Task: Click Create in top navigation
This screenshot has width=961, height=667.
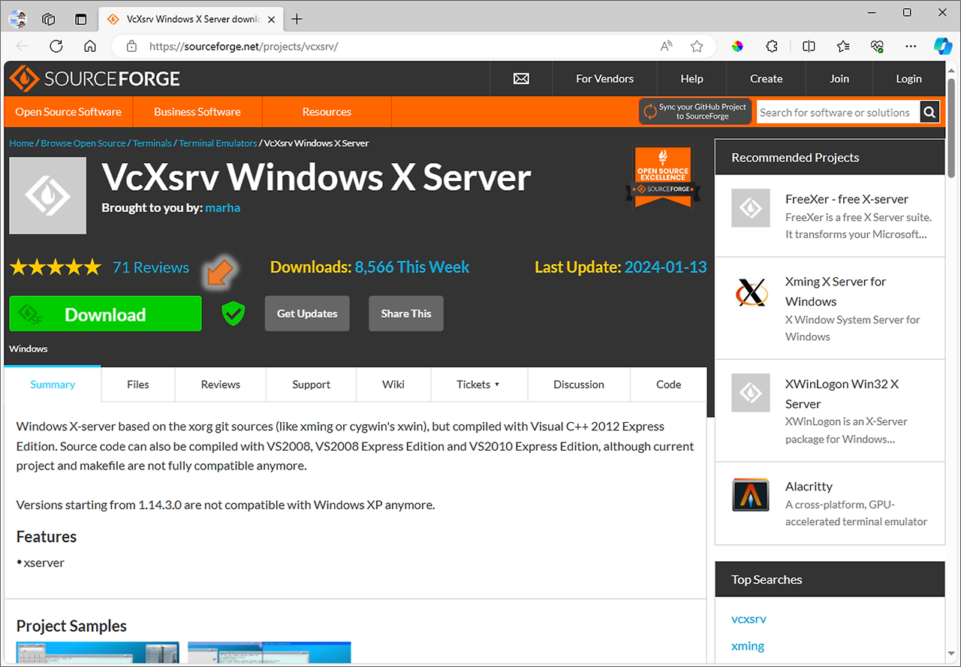Action: pyautogui.click(x=766, y=78)
